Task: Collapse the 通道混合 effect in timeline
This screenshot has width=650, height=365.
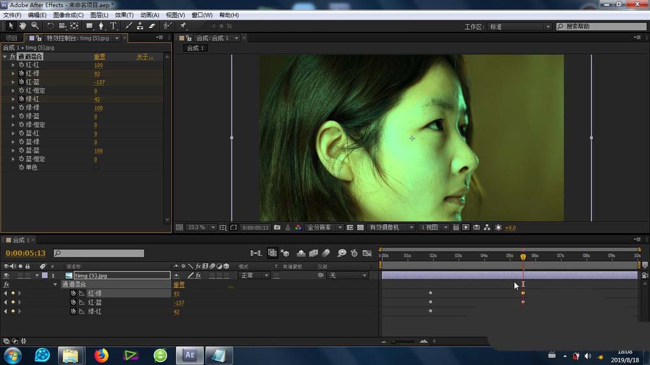Action: click(55, 284)
